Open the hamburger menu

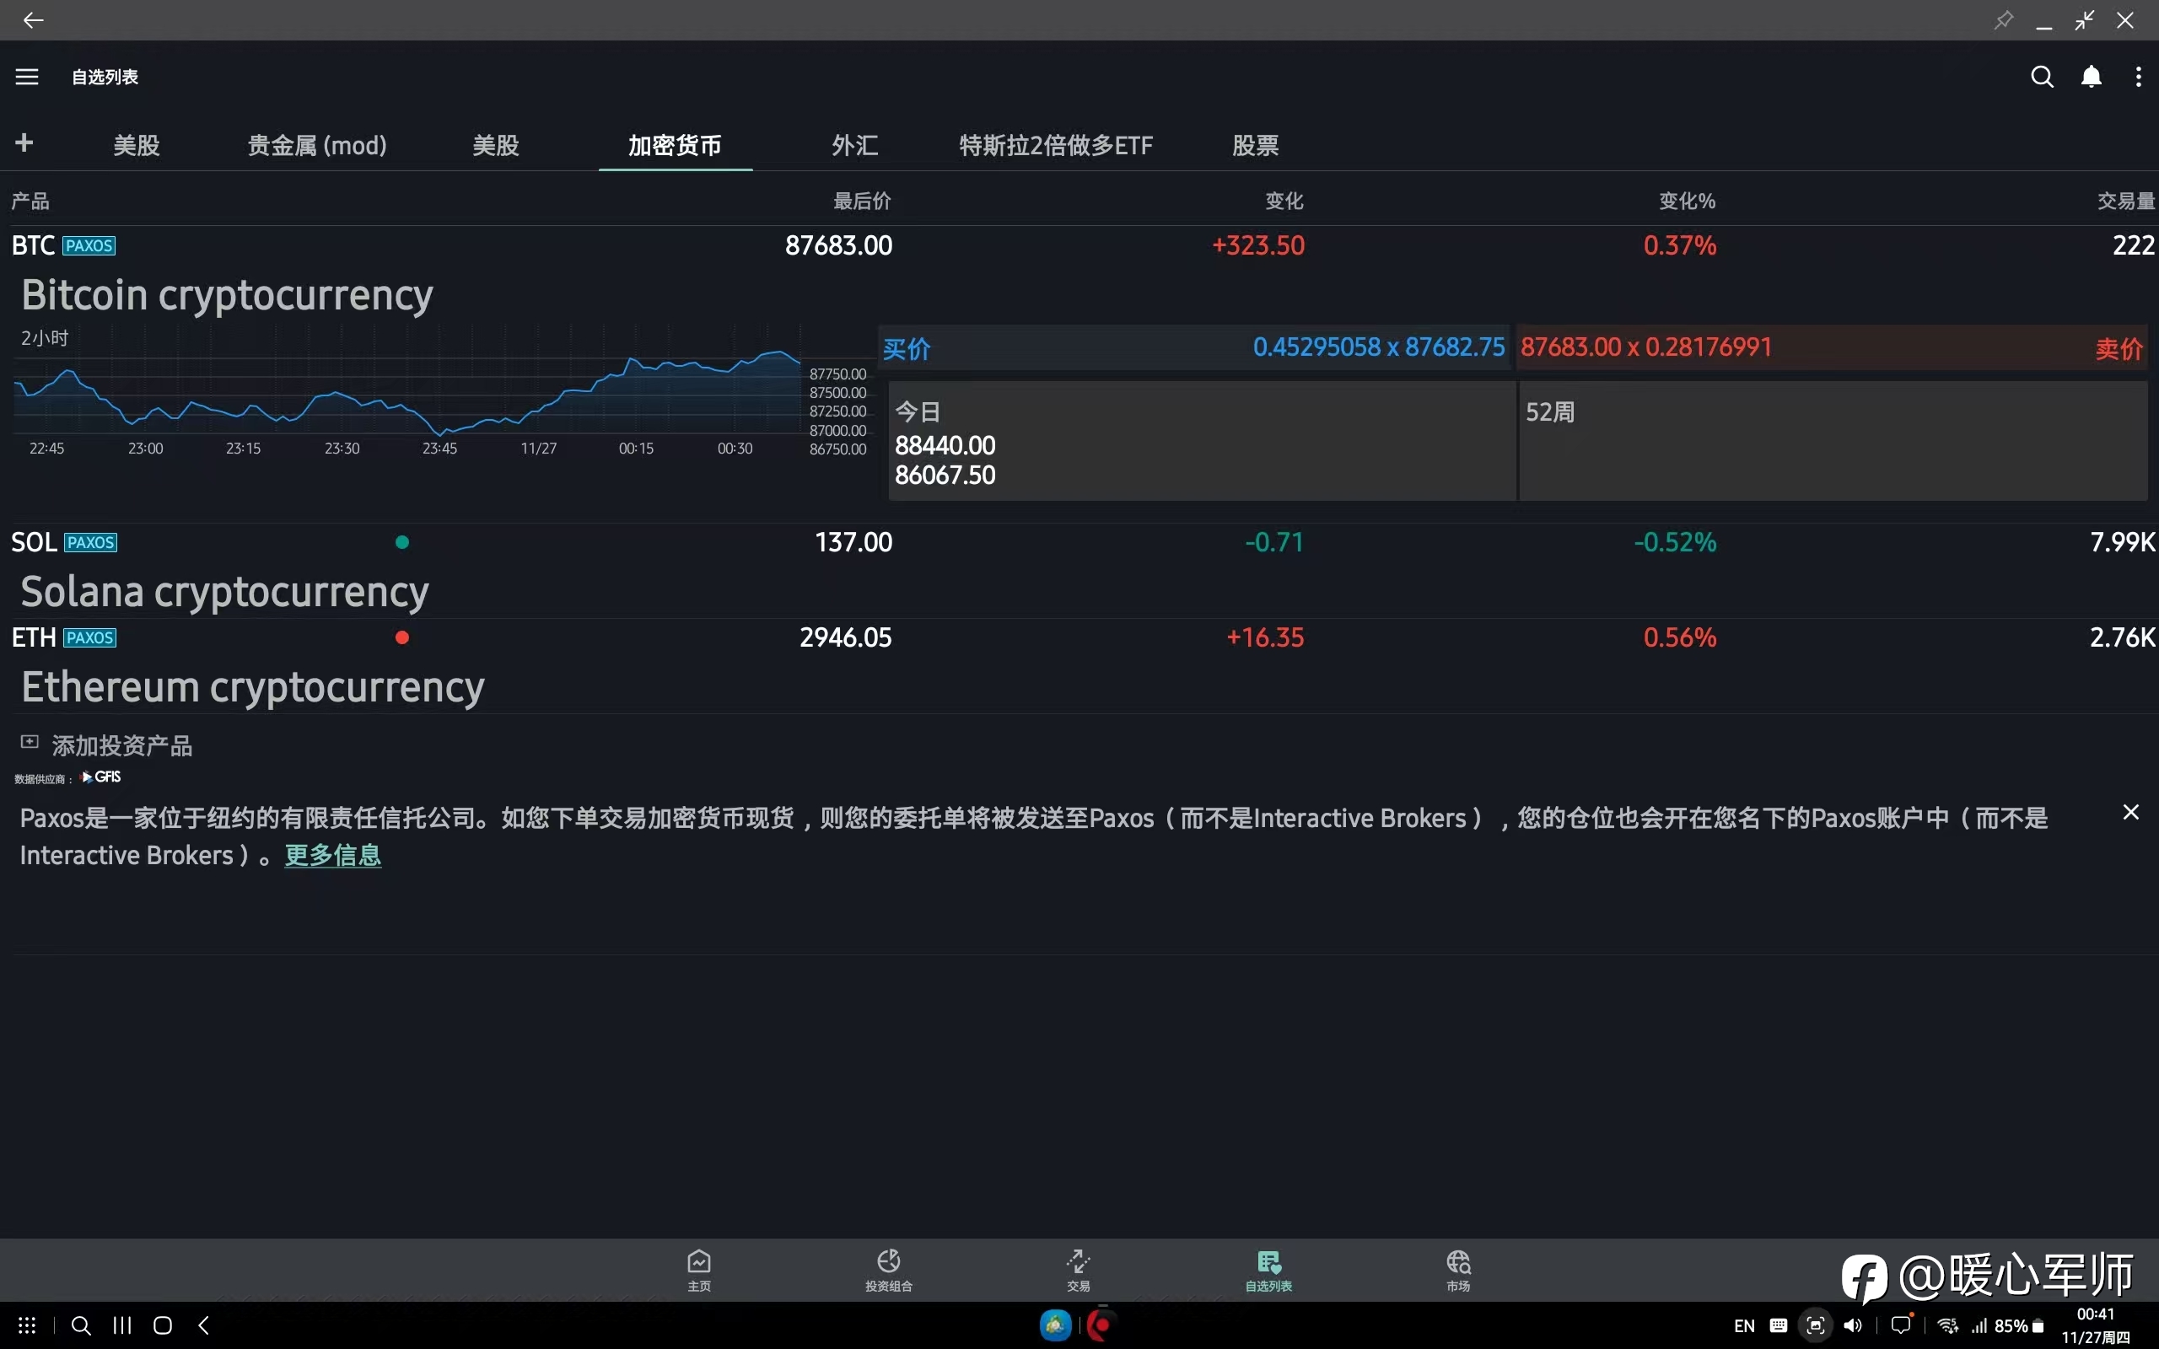pyautogui.click(x=27, y=77)
